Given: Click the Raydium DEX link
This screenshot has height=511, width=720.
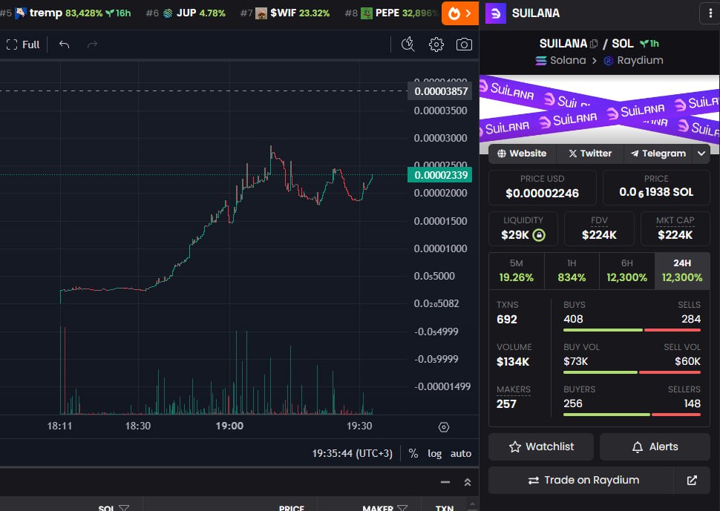Looking at the screenshot, I should [634, 60].
